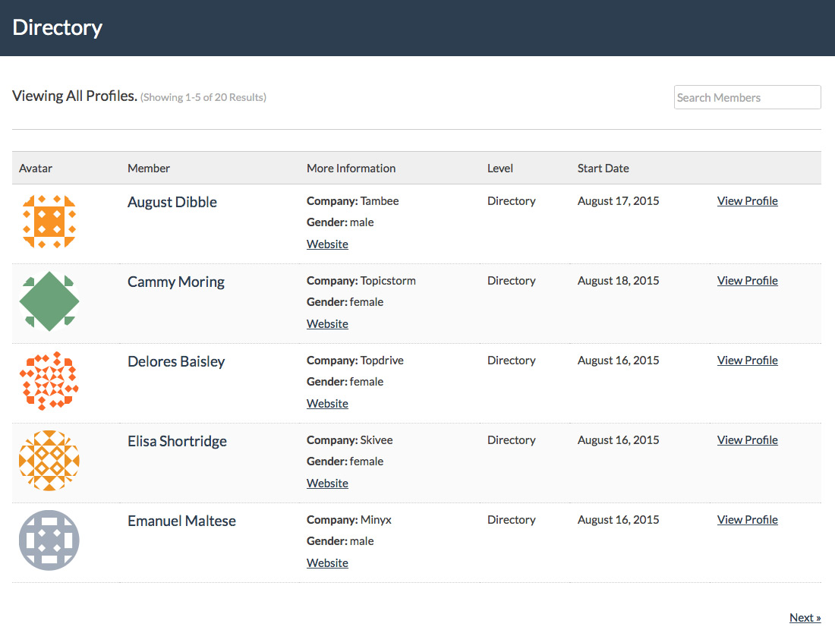Viewport: 835px width, 630px height.
Task: Click Elisa Shortridge's orange circular avatar
Action: click(49, 461)
